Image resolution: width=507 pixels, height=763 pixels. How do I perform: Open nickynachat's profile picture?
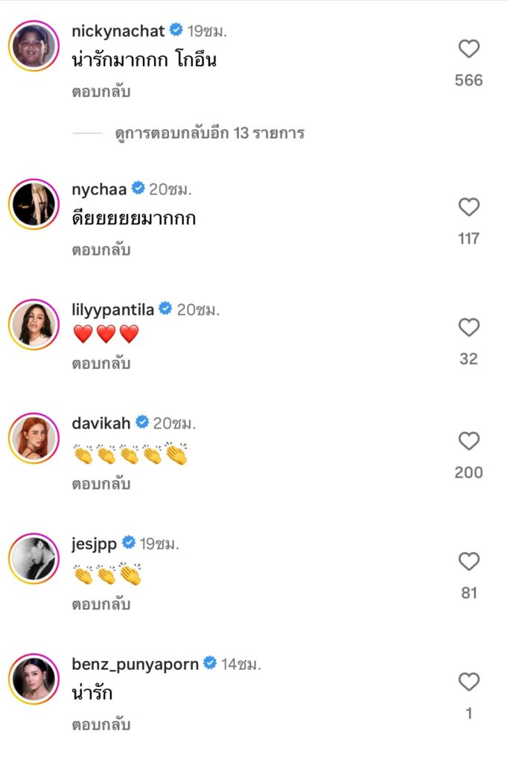click(x=34, y=45)
